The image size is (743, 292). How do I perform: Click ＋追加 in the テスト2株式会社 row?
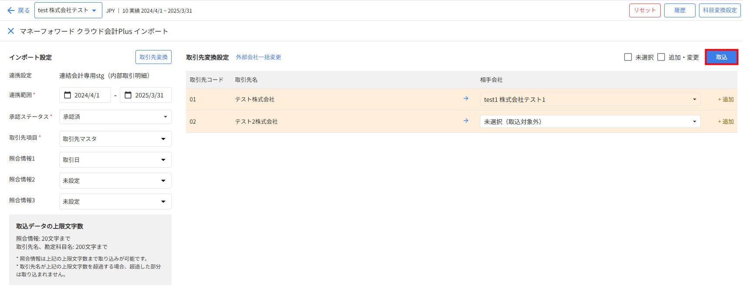click(x=726, y=121)
